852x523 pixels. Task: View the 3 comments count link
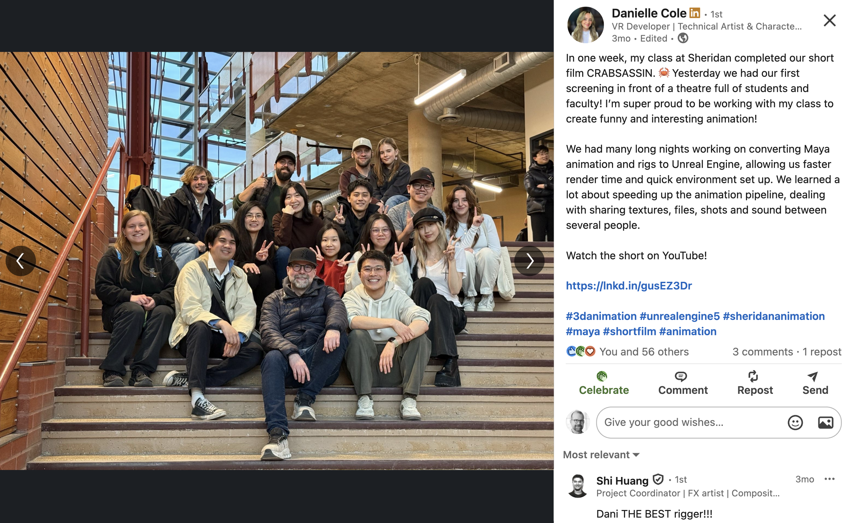pyautogui.click(x=762, y=352)
